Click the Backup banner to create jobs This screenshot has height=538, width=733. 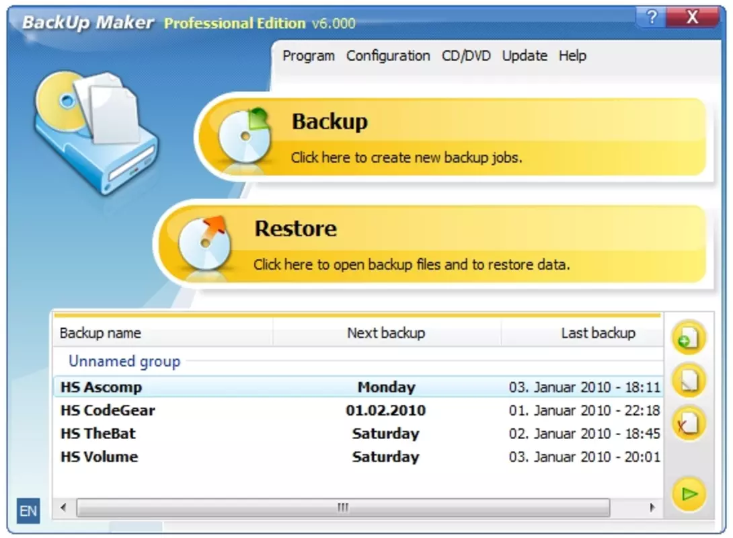pyautogui.click(x=453, y=137)
